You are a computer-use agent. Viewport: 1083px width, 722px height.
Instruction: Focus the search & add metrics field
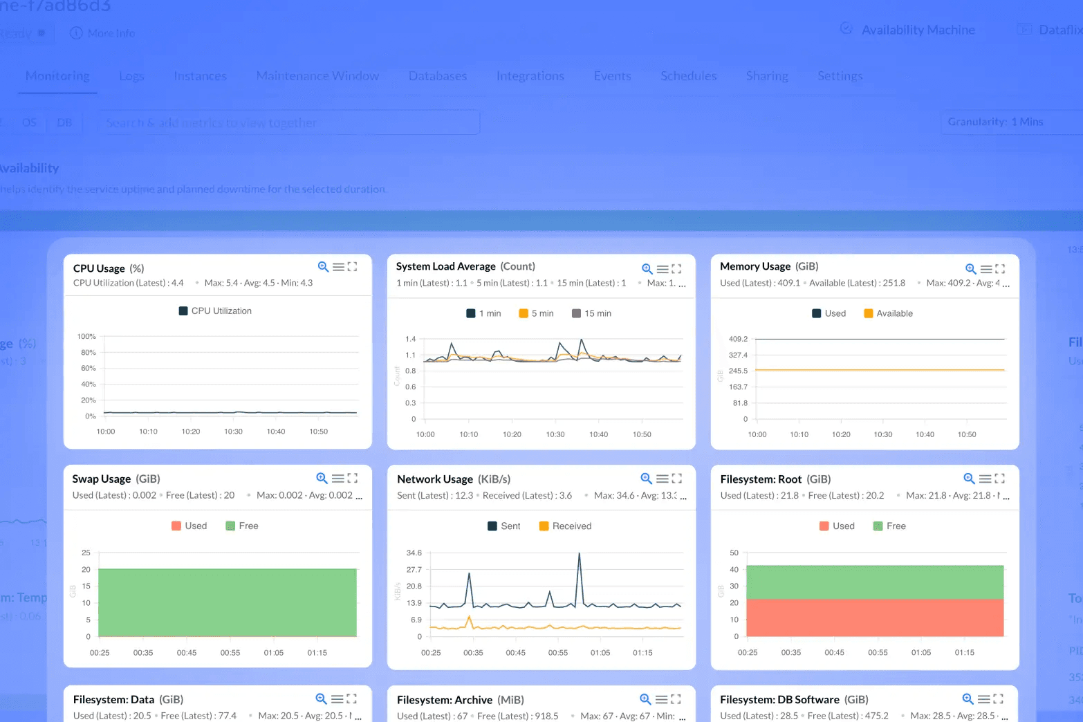(288, 122)
